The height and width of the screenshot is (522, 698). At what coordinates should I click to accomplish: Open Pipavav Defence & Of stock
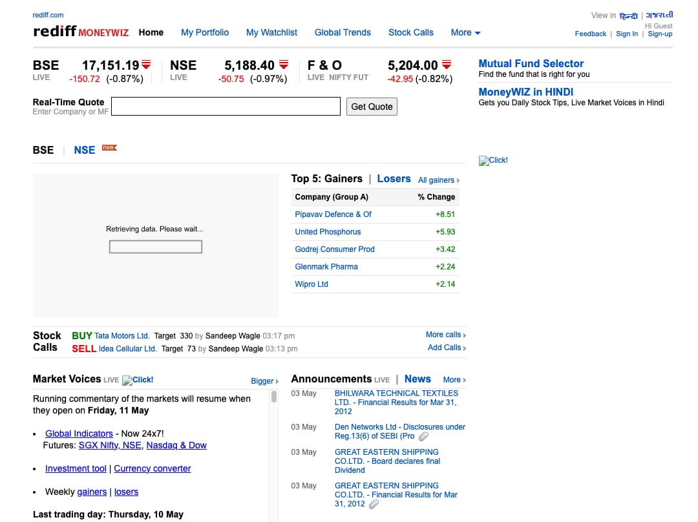coord(333,214)
